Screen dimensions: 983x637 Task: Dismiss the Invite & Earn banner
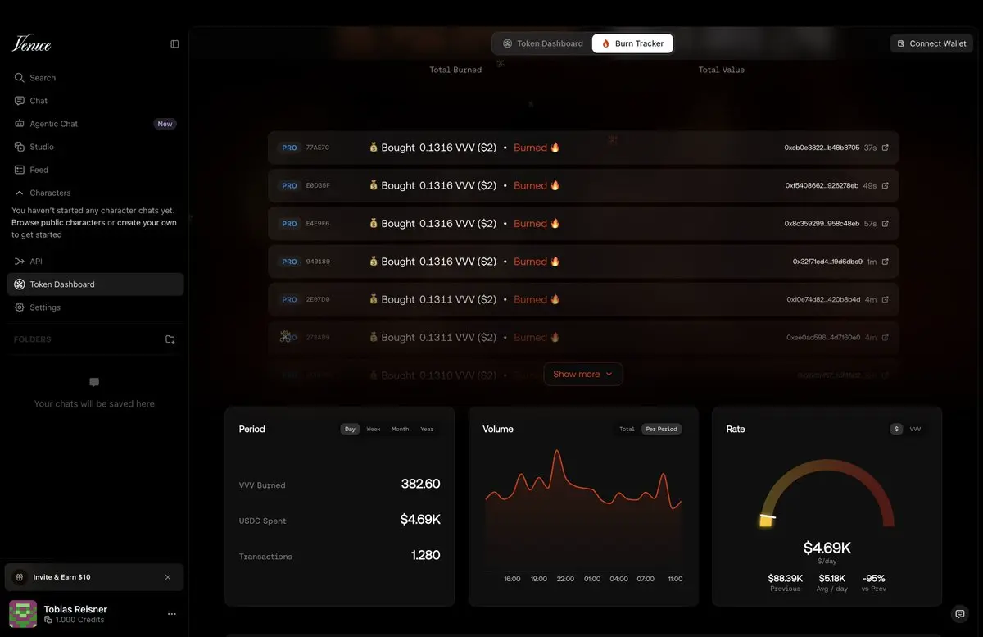(x=168, y=577)
